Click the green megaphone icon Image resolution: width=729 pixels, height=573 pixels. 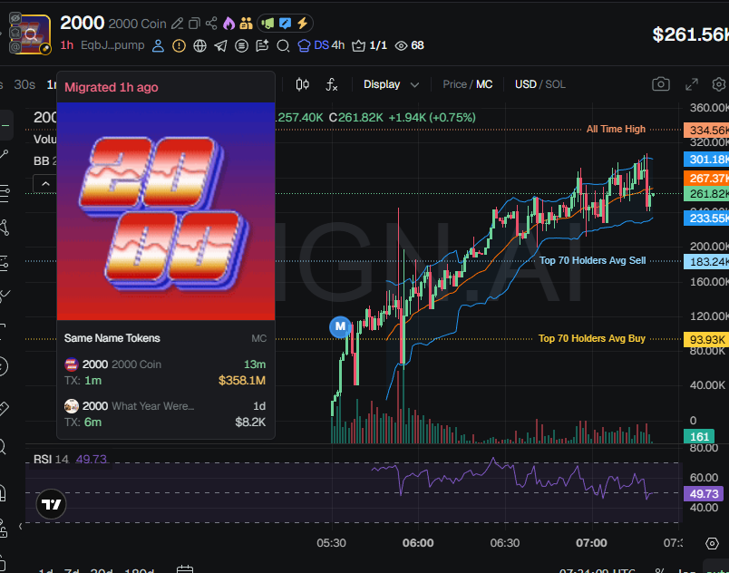pos(267,24)
